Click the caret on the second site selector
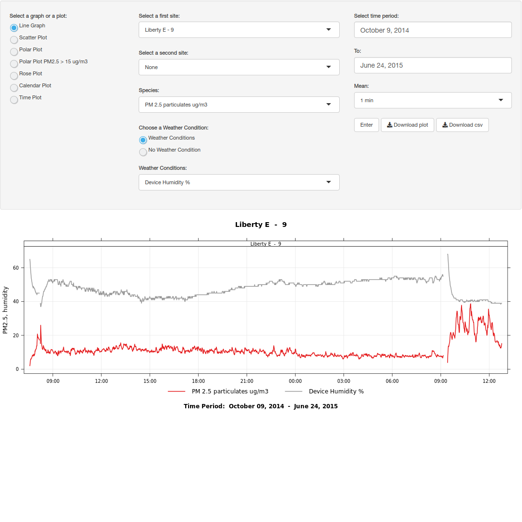Viewport: 522px width, 522px height. point(329,67)
